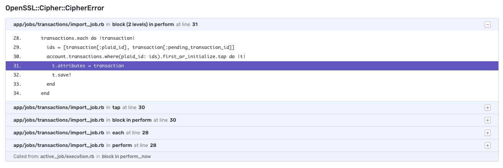Image resolution: width=503 pixels, height=168 pixels.
Task: Select the highlighted line t.attributes = transaction
Action: click(252, 66)
